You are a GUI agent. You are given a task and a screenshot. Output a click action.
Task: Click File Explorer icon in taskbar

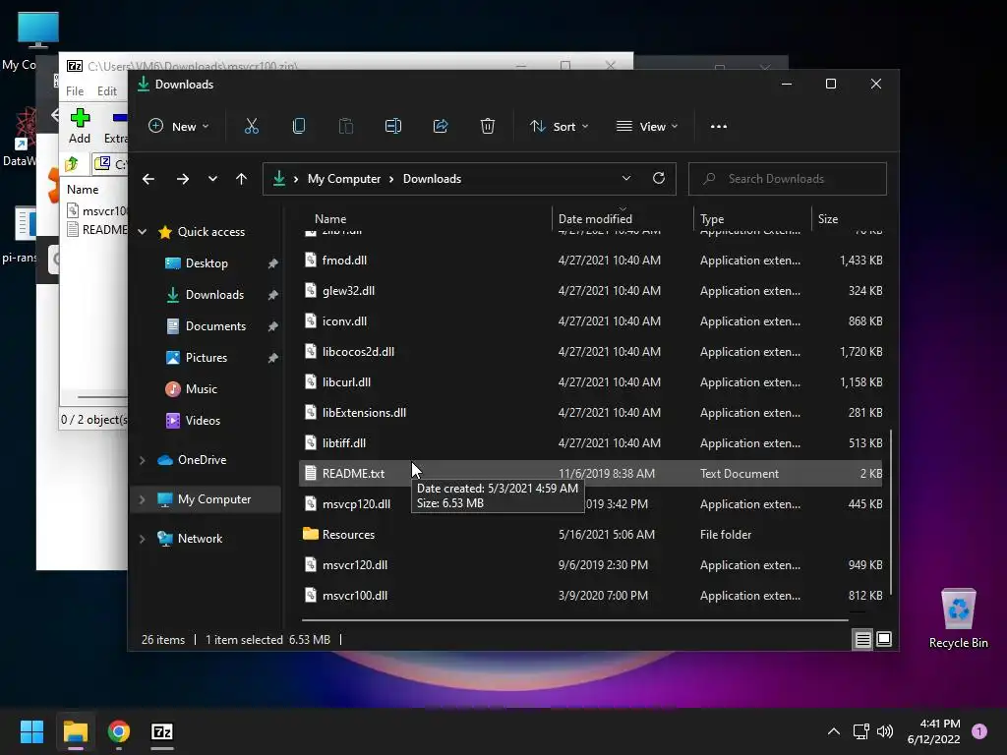pyautogui.click(x=75, y=731)
